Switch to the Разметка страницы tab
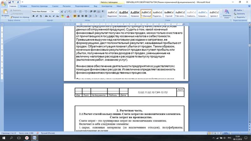251x141 pixels. click(40, 6)
